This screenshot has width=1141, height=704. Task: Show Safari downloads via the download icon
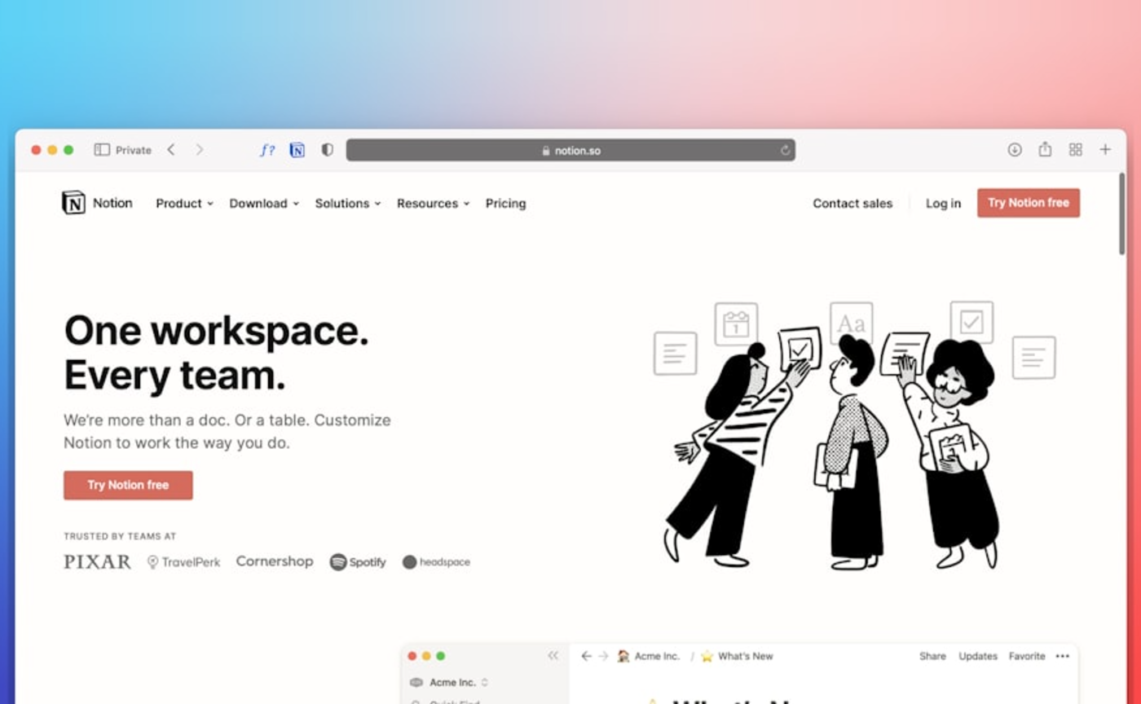point(1015,150)
